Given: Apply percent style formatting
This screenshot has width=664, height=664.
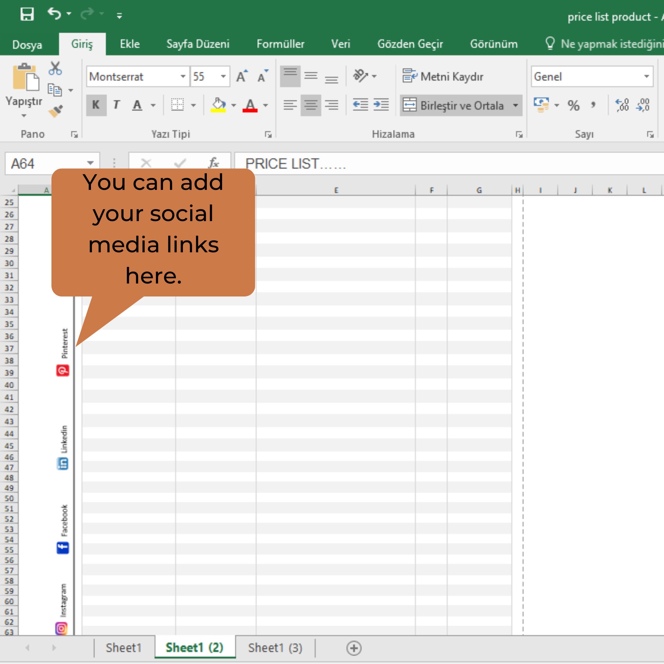Looking at the screenshot, I should click(x=573, y=106).
